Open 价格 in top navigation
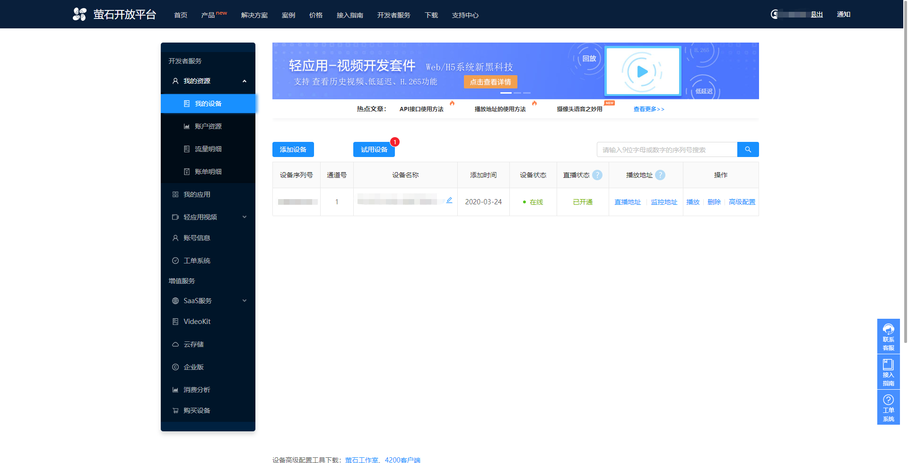Image resolution: width=908 pixels, height=463 pixels. [316, 15]
